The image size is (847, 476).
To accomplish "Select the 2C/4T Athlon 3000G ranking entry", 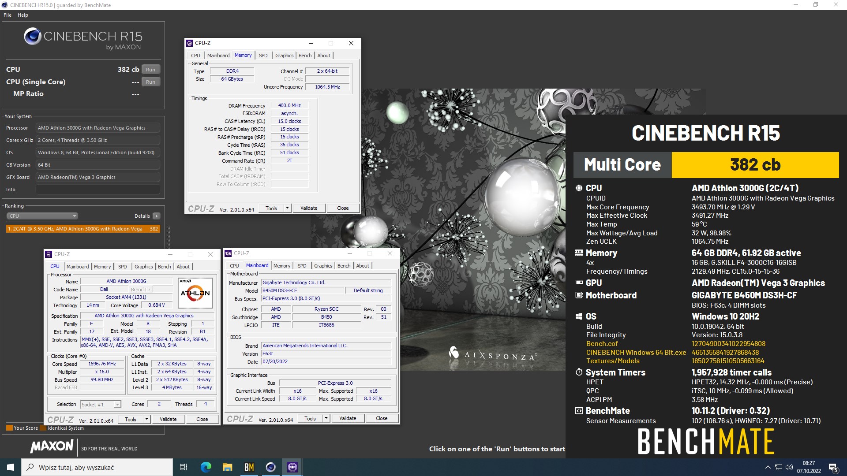I will [x=83, y=229].
